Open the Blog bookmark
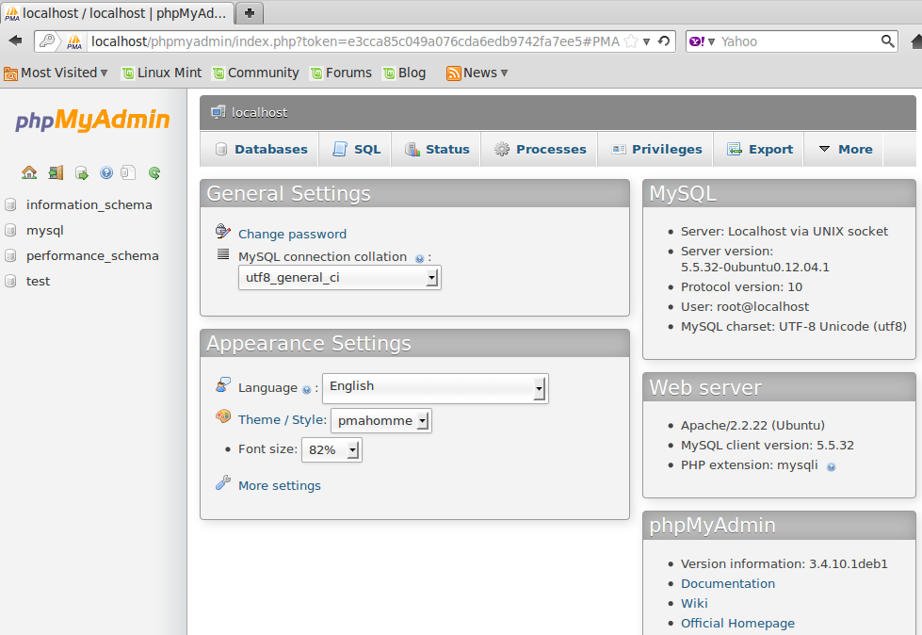The image size is (922, 635). 405,73
